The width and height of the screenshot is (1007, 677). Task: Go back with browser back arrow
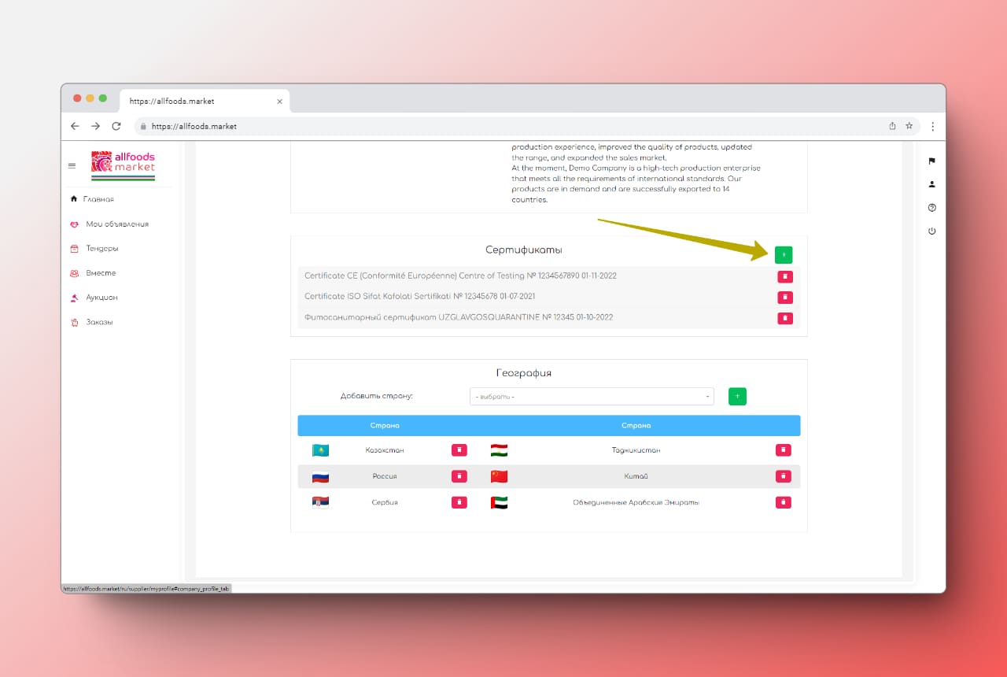pyautogui.click(x=75, y=126)
